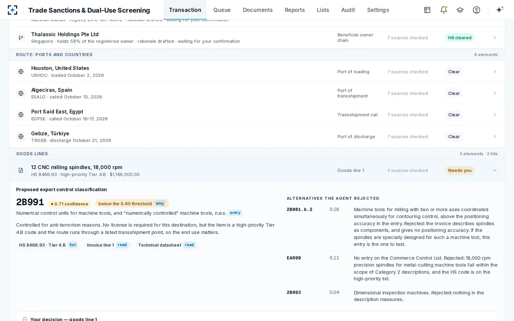Click the globe icon for Houston, United States
The width and height of the screenshot is (514, 321).
[21, 72]
